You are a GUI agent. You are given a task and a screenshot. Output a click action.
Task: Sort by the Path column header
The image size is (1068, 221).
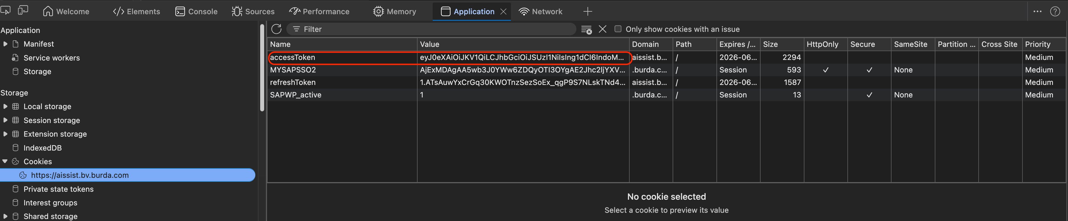[695, 44]
